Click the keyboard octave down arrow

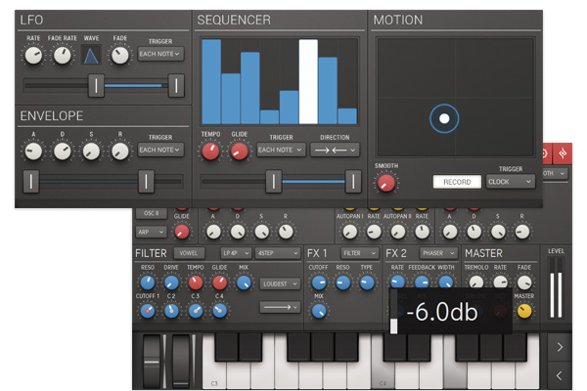tap(560, 375)
